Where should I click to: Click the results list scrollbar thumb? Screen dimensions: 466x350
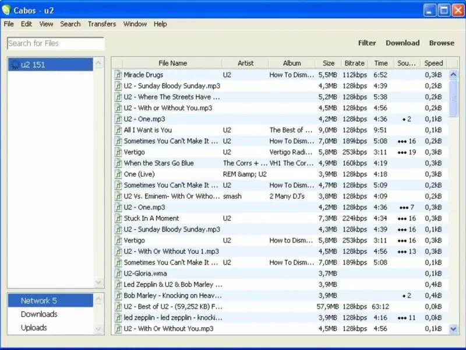coord(453,98)
